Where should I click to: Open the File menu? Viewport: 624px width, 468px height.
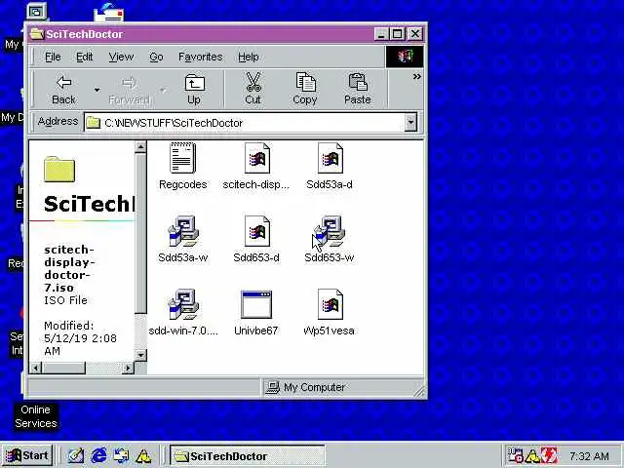(x=53, y=57)
